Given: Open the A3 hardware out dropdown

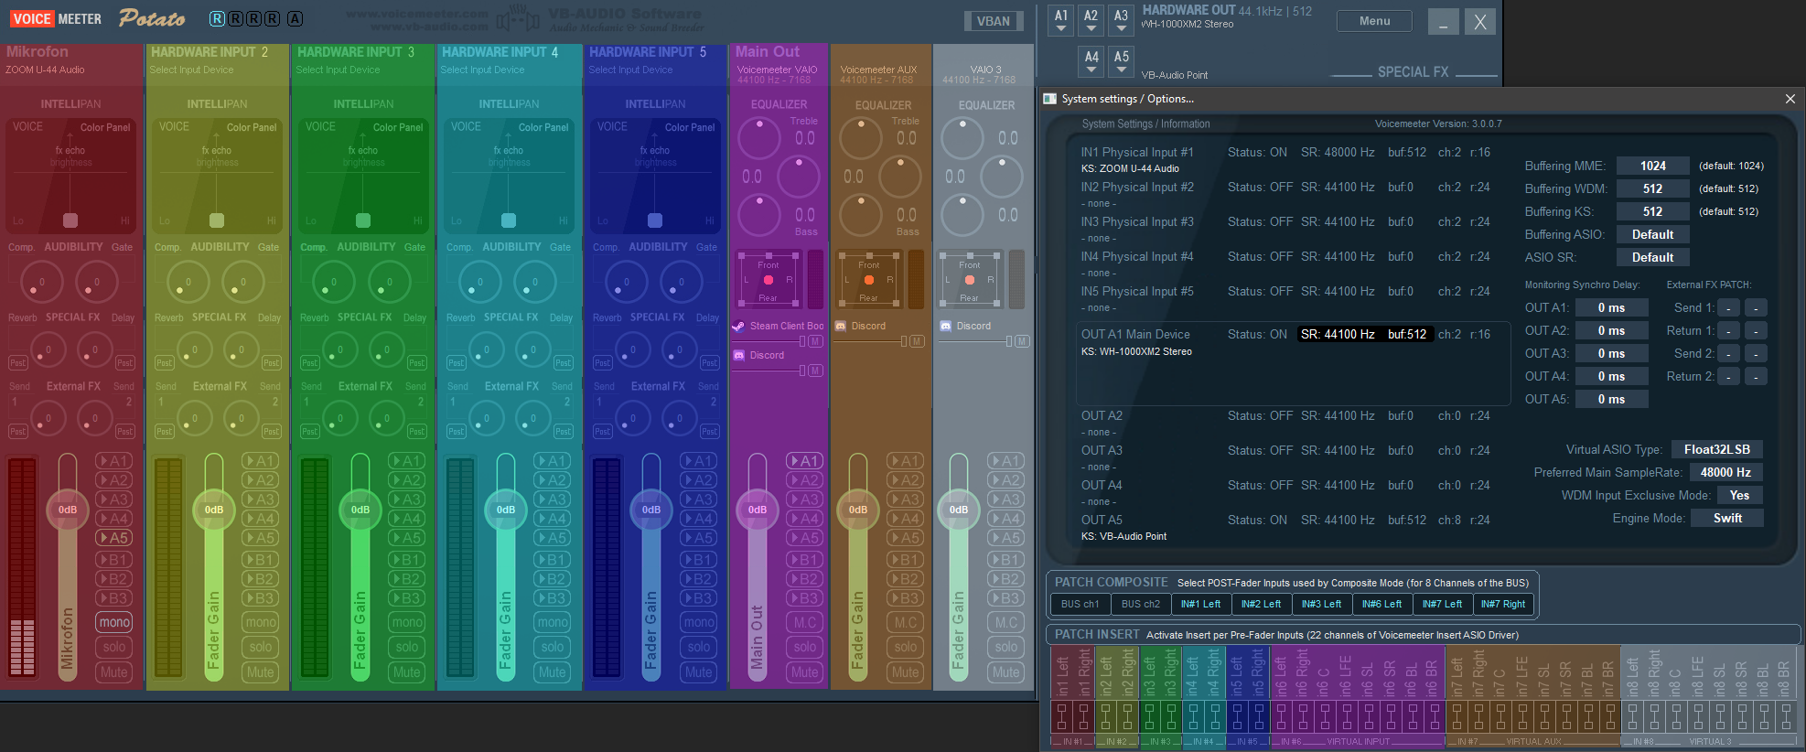Looking at the screenshot, I should pyautogui.click(x=1122, y=20).
